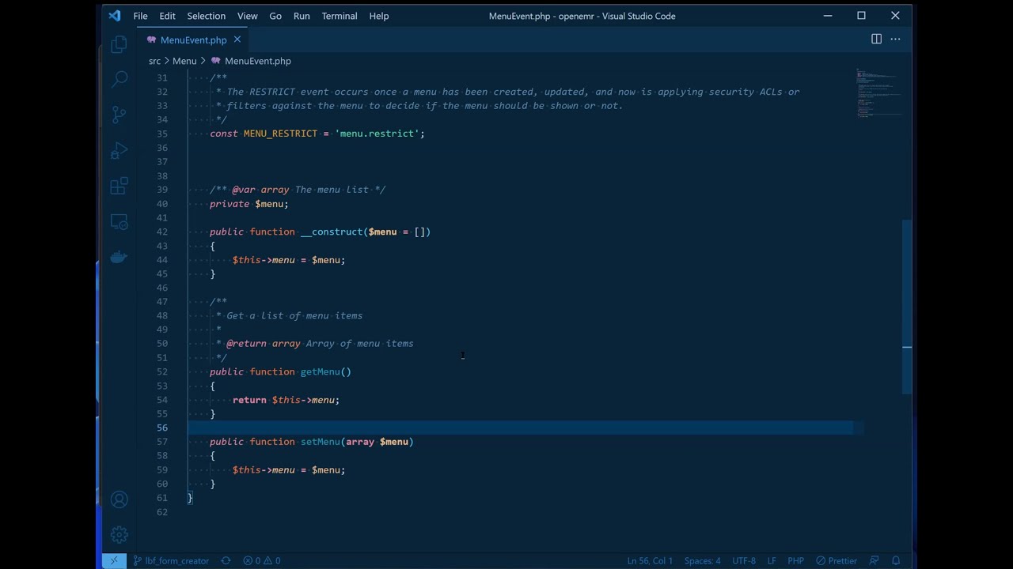Screen dimensions: 1013x569
Task: Place cursor on MENU_RESTRICT constant
Action: pyautogui.click(x=280, y=134)
